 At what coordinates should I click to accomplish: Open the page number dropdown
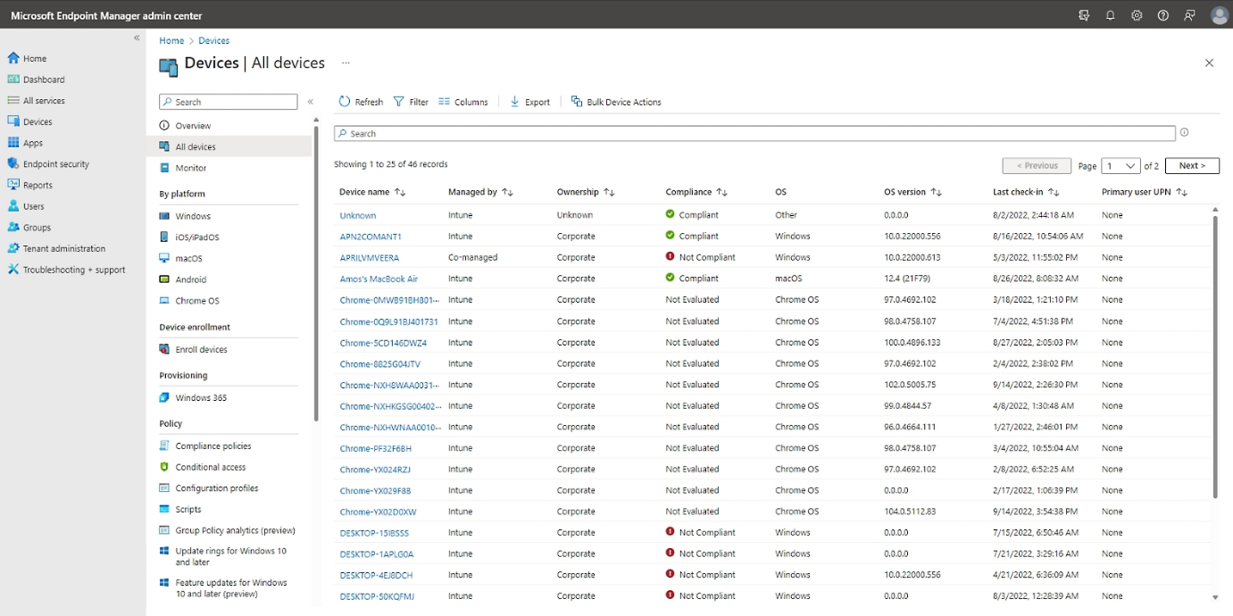(1121, 166)
